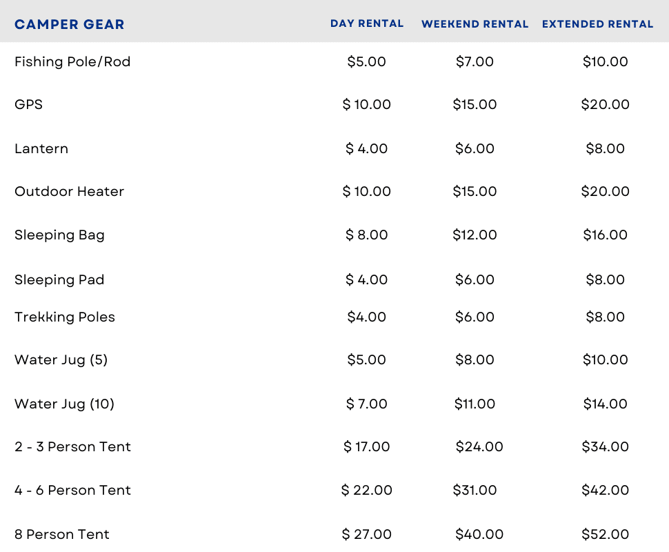Screen dimensions: 669x552
Task: Click the Fishing Pole/Rod item
Action: pyautogui.click(x=72, y=61)
